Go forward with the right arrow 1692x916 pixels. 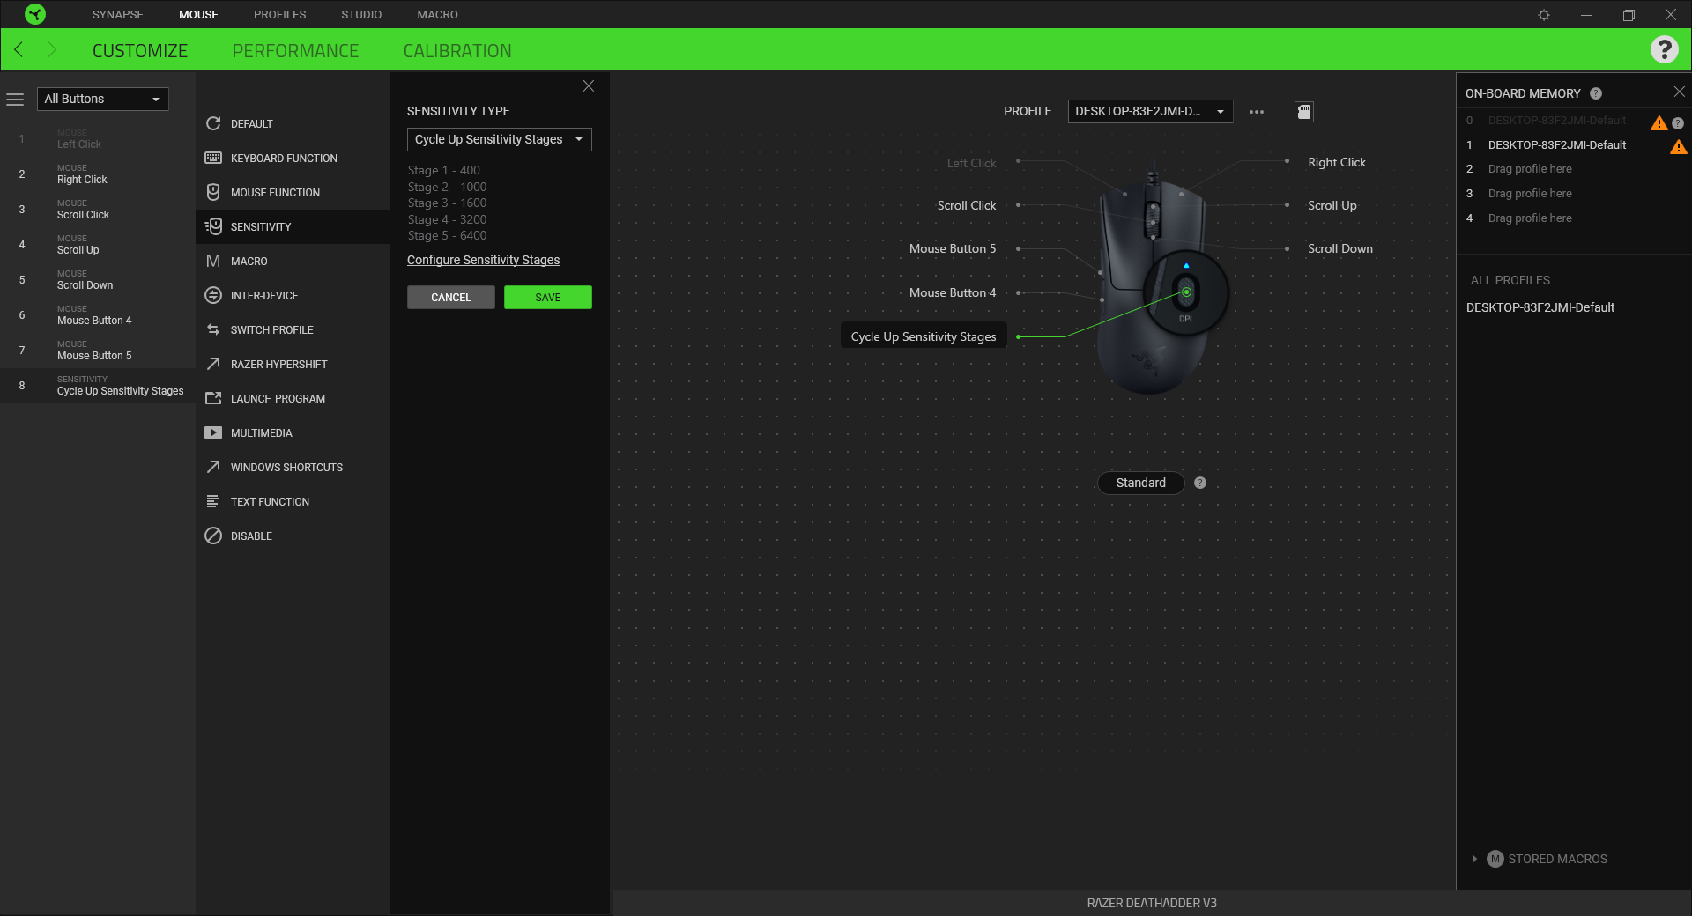click(x=52, y=50)
